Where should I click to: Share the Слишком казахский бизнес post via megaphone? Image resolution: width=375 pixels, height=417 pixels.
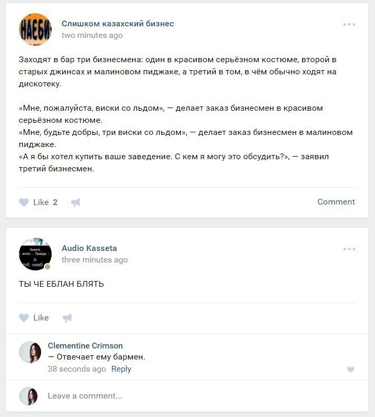tap(75, 202)
